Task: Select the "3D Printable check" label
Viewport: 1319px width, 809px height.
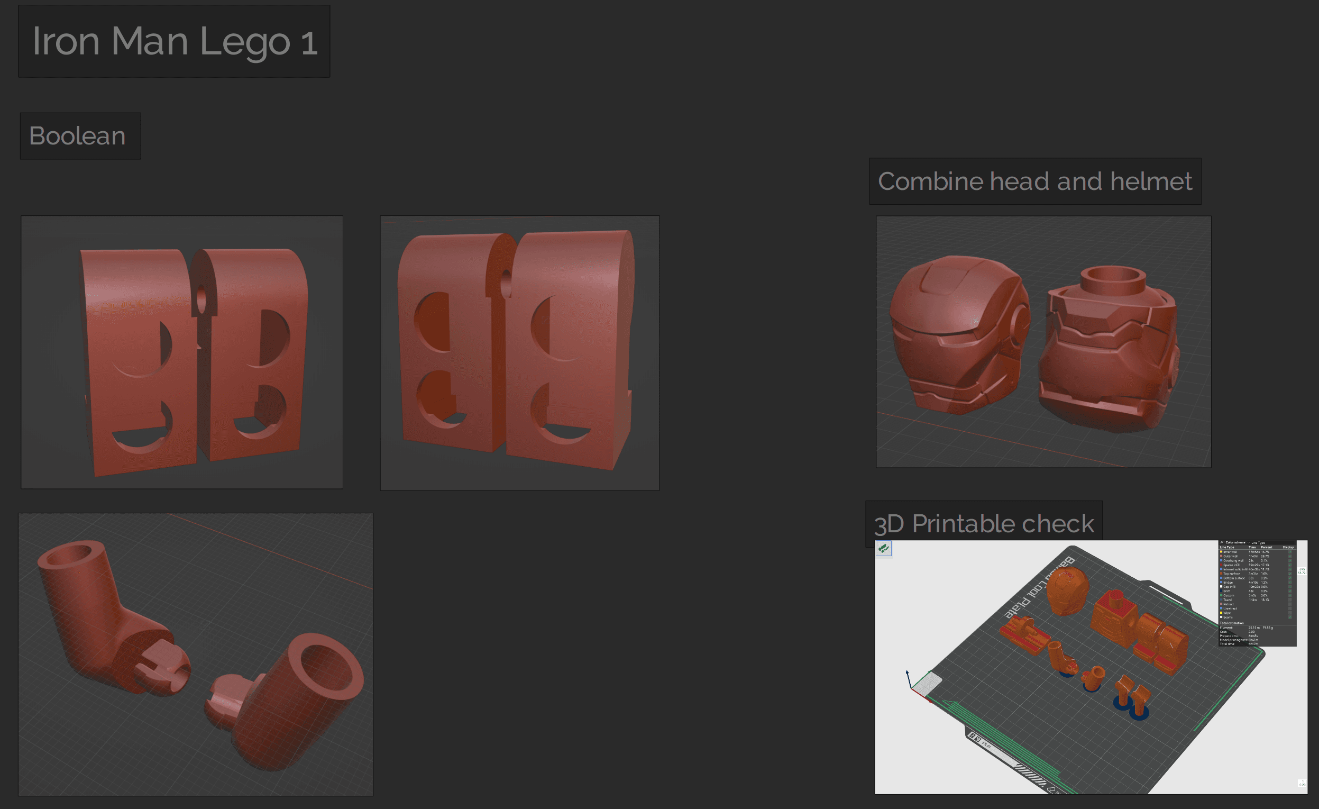Action: coord(983,523)
